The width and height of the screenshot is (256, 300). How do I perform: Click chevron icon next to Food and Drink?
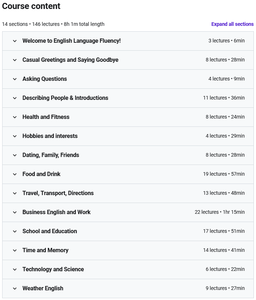pyautogui.click(x=15, y=174)
